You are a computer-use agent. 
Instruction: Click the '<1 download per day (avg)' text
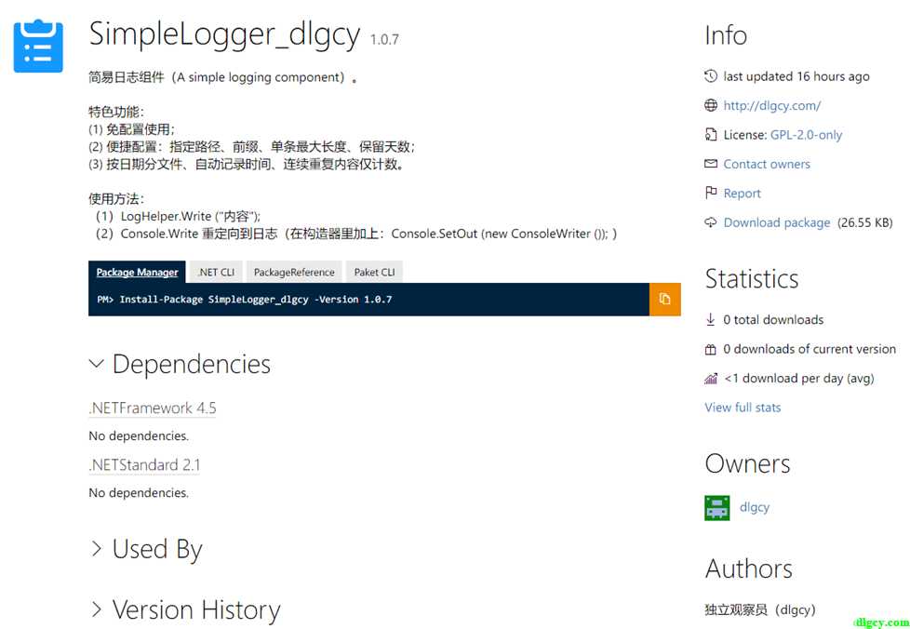pyautogui.click(x=799, y=379)
